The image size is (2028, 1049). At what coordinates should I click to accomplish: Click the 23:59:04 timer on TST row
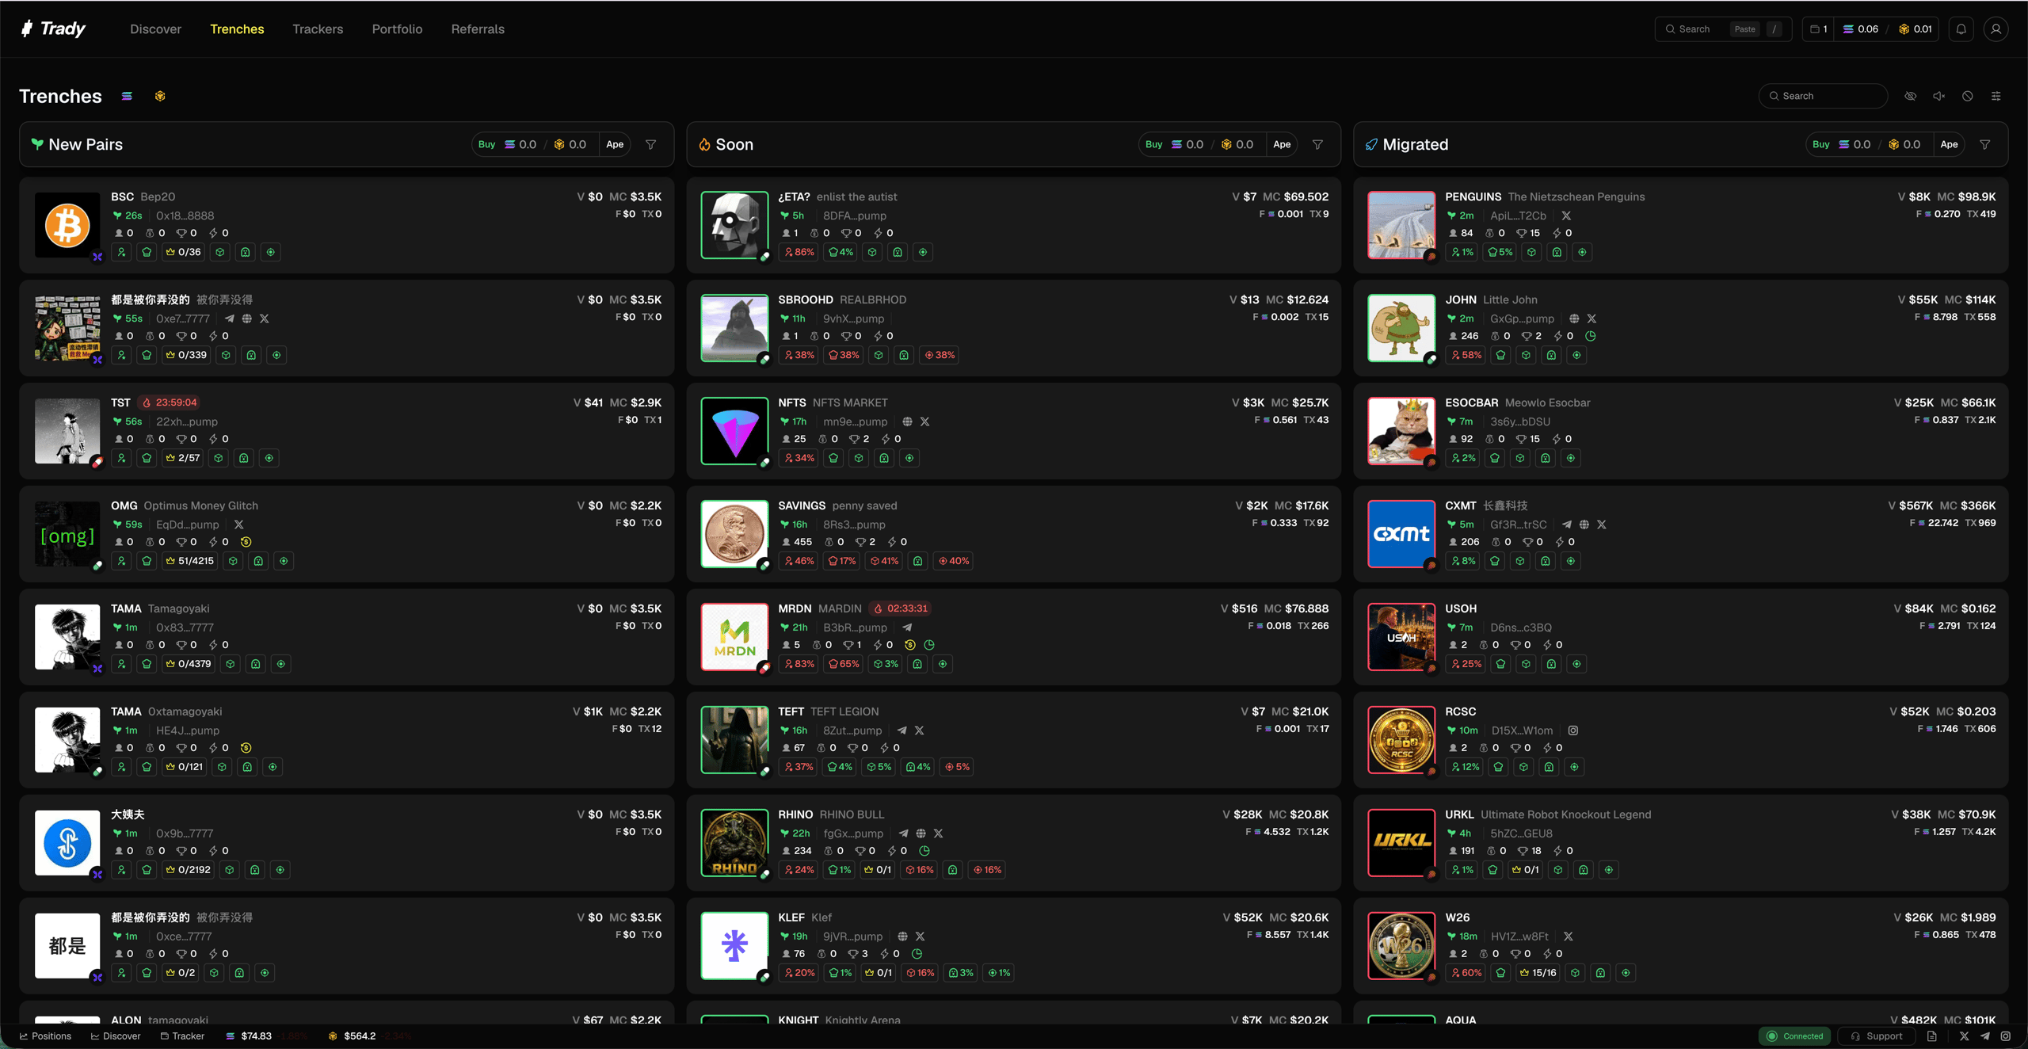[170, 402]
